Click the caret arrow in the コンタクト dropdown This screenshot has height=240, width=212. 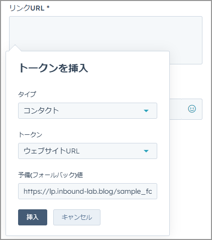tap(146, 111)
